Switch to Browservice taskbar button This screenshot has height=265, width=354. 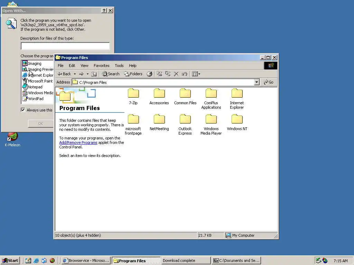[x=86, y=261]
